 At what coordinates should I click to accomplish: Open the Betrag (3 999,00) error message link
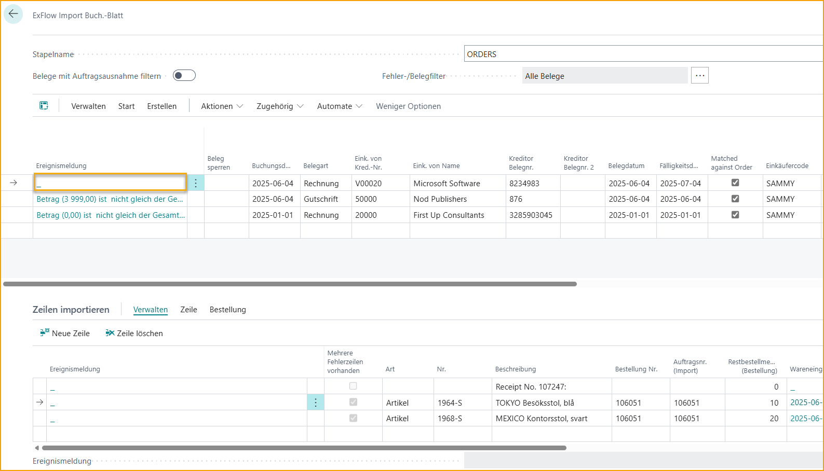pos(110,199)
